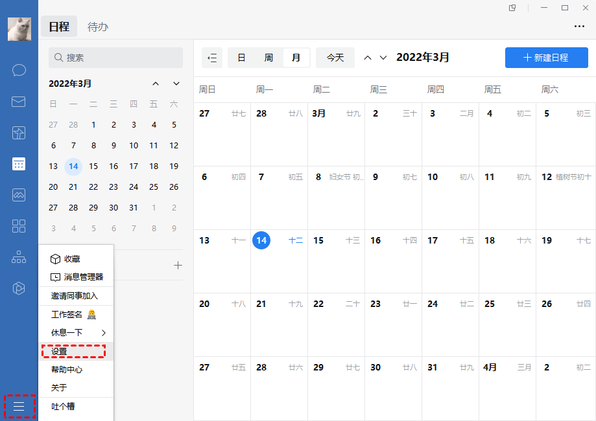Click the user avatar cat picture
The image size is (596, 421).
[x=19, y=29]
